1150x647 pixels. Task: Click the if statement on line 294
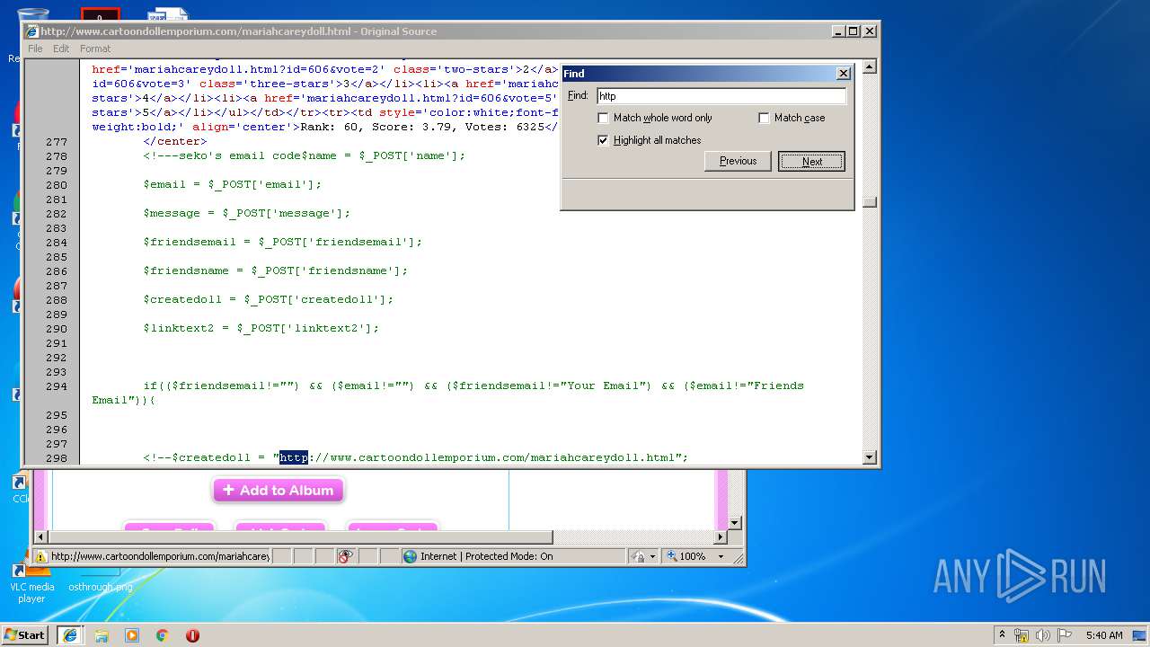pos(447,393)
